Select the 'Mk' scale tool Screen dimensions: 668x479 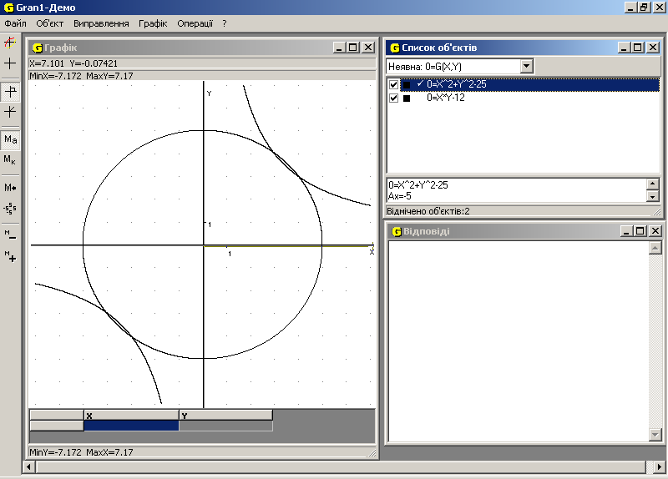click(10, 159)
